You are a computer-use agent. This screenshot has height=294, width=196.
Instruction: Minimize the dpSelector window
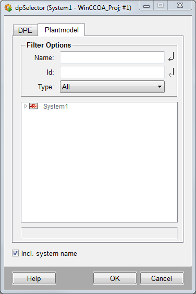pos(146,6)
